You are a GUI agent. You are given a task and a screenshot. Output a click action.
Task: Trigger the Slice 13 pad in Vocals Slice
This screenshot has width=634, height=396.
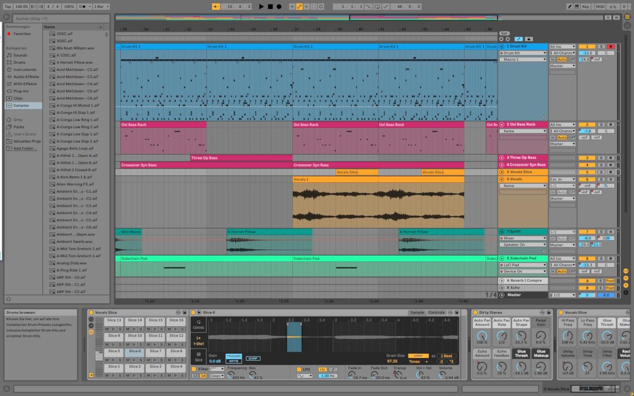[113, 320]
